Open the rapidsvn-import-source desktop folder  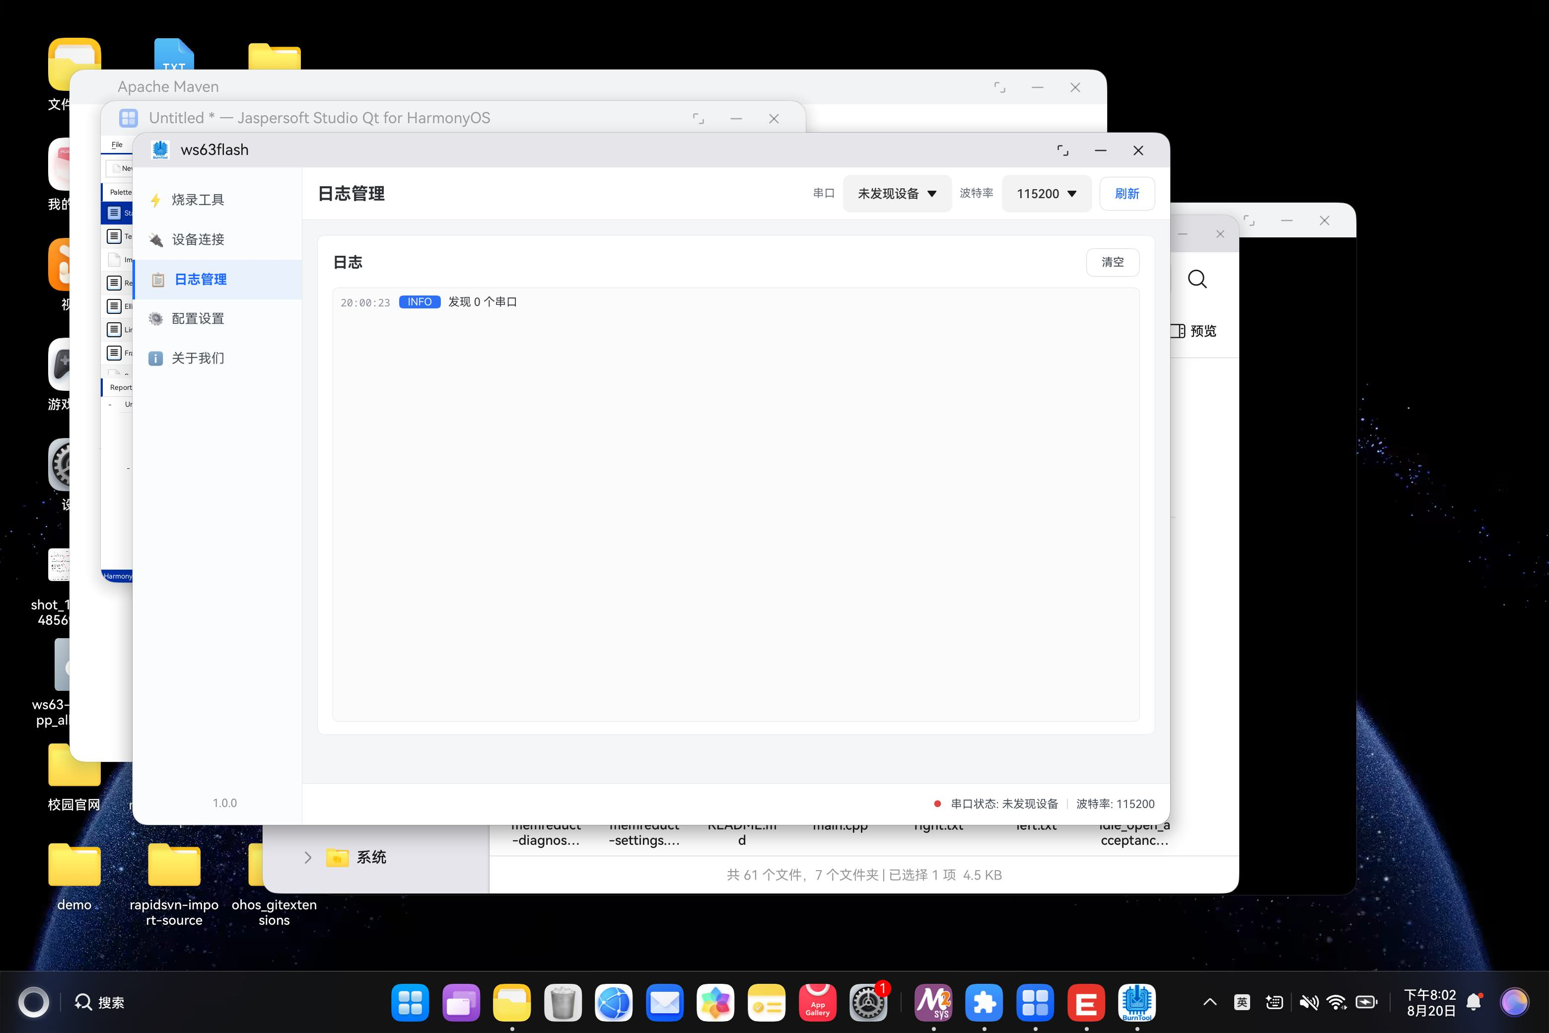click(174, 884)
